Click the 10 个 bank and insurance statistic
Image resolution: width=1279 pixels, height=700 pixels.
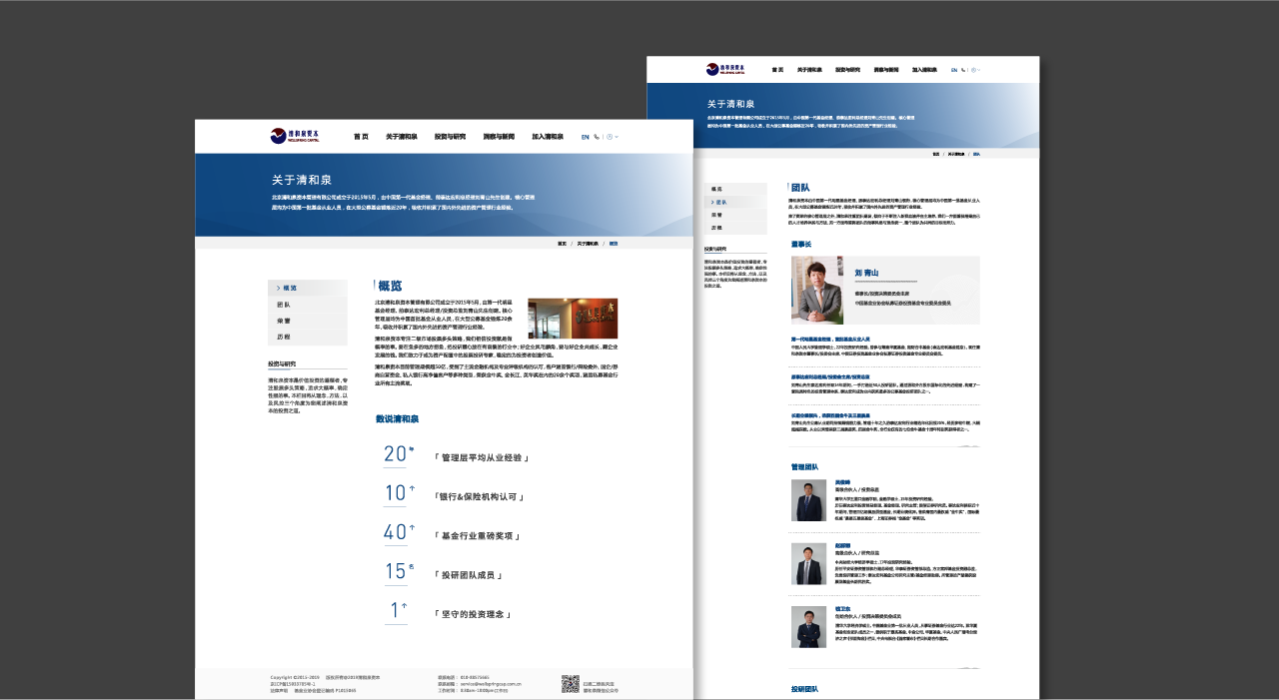399,493
